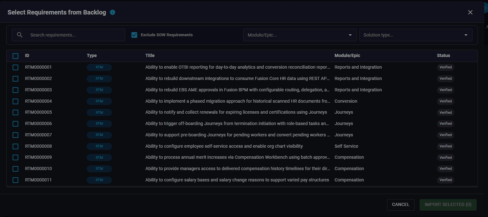Click the RTM type chip for RTM0000006

point(99,124)
